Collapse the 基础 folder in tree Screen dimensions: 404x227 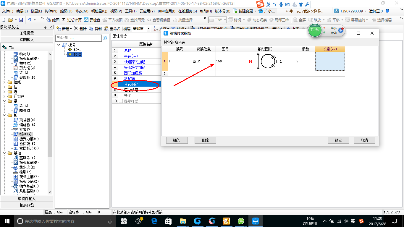(4, 153)
